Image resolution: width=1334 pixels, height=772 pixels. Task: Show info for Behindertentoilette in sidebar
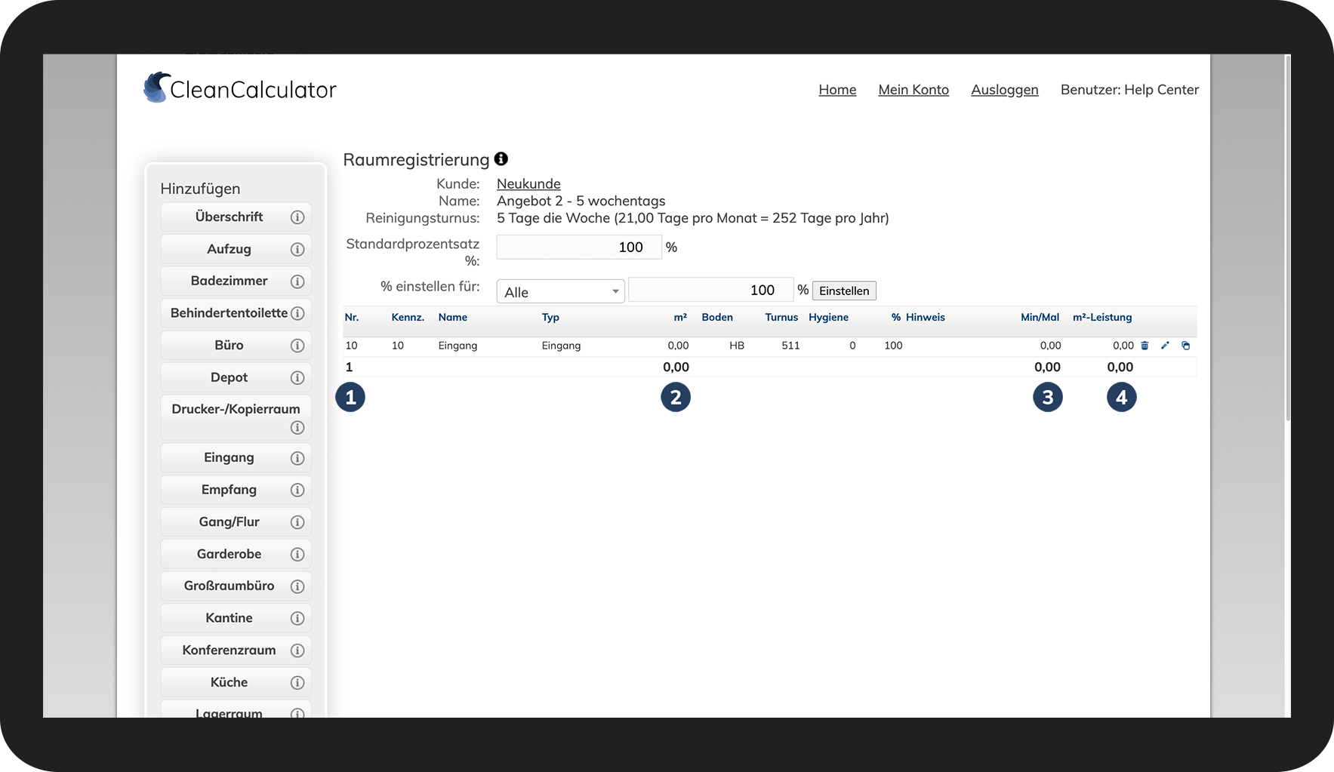coord(297,313)
